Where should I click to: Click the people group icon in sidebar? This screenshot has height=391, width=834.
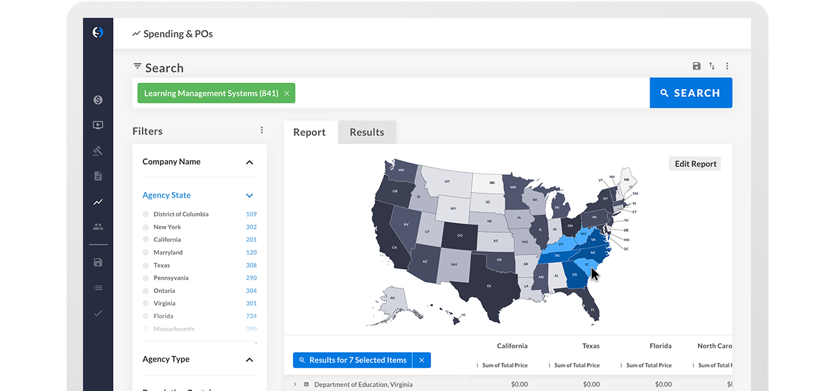(98, 226)
